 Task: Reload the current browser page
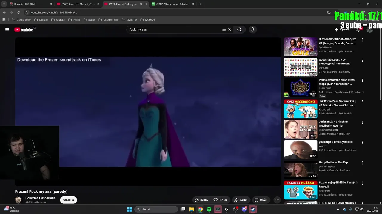(x=19, y=12)
